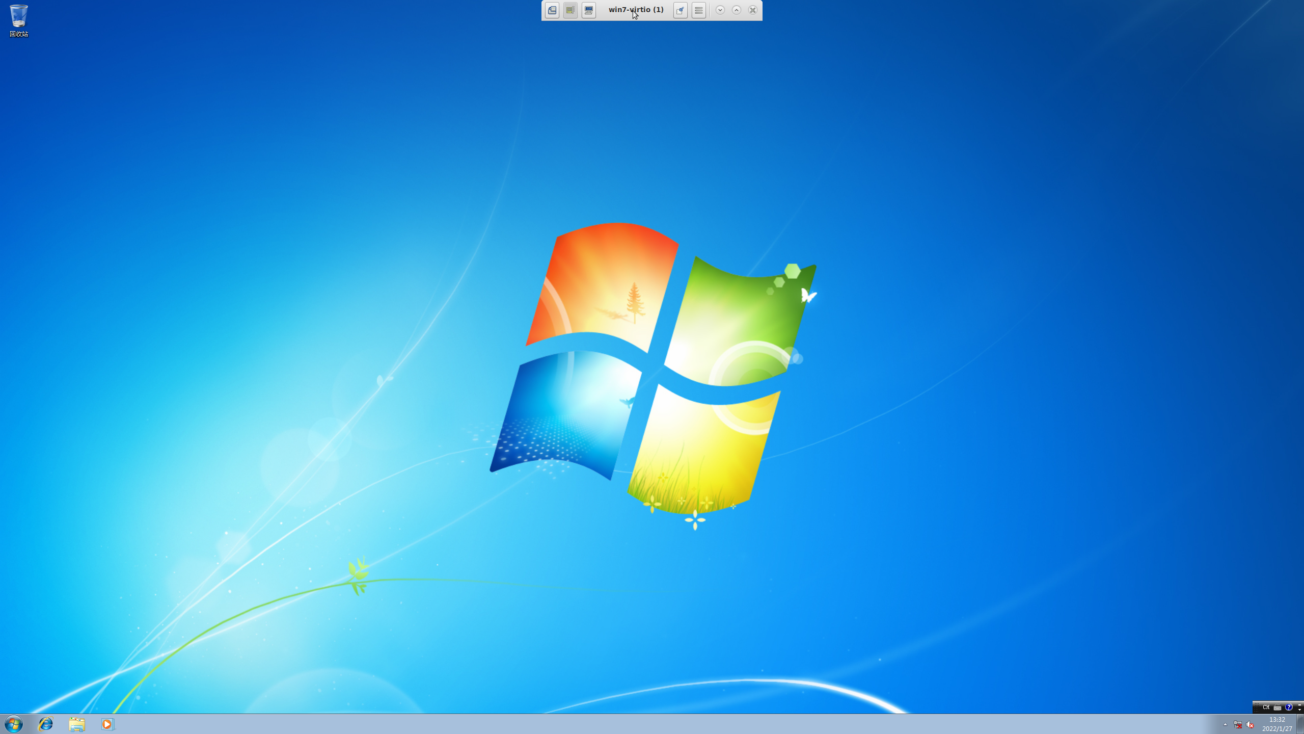Open the hamburger menu in viewer toolbar
The image size is (1304, 734).
(x=699, y=10)
